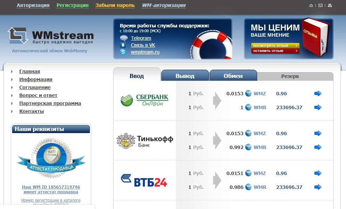Click WebMoney globe icon in VTB24 WMZ row
The height and width of the screenshot is (209, 346).
pyautogui.click(x=248, y=173)
